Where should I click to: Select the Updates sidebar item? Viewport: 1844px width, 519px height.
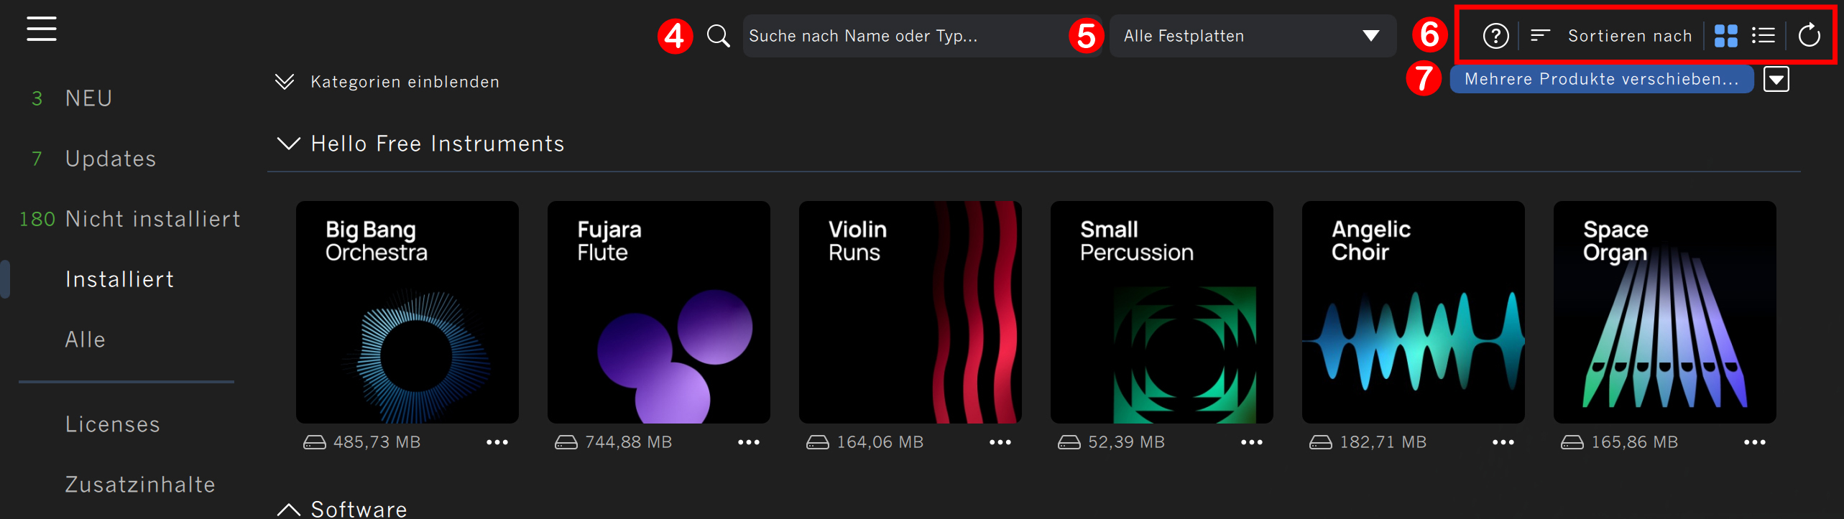(x=111, y=159)
